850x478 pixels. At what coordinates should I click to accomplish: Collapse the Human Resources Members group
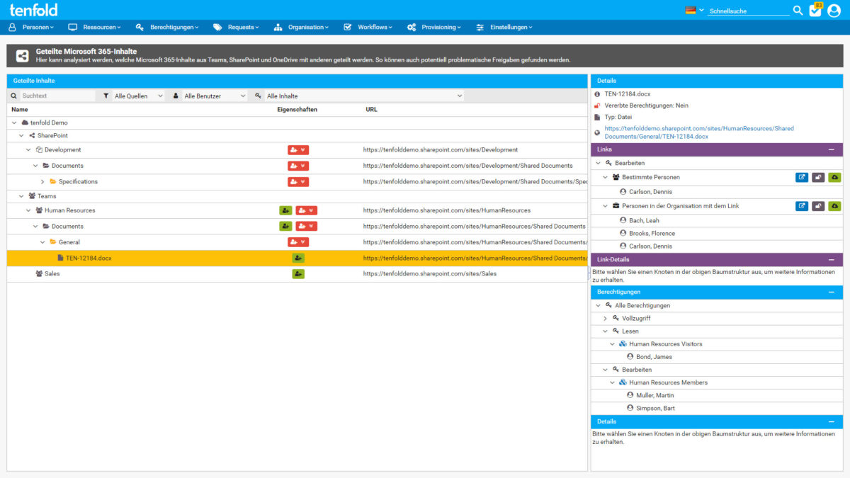(612, 382)
